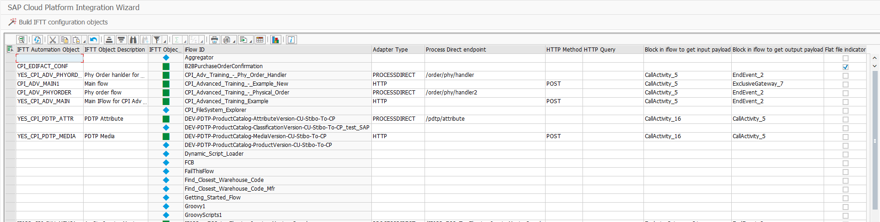Select the Find_Closest_Warehouse_Code_Mfr iFlow cell
Screen dimensions: 880x222
click(278, 189)
